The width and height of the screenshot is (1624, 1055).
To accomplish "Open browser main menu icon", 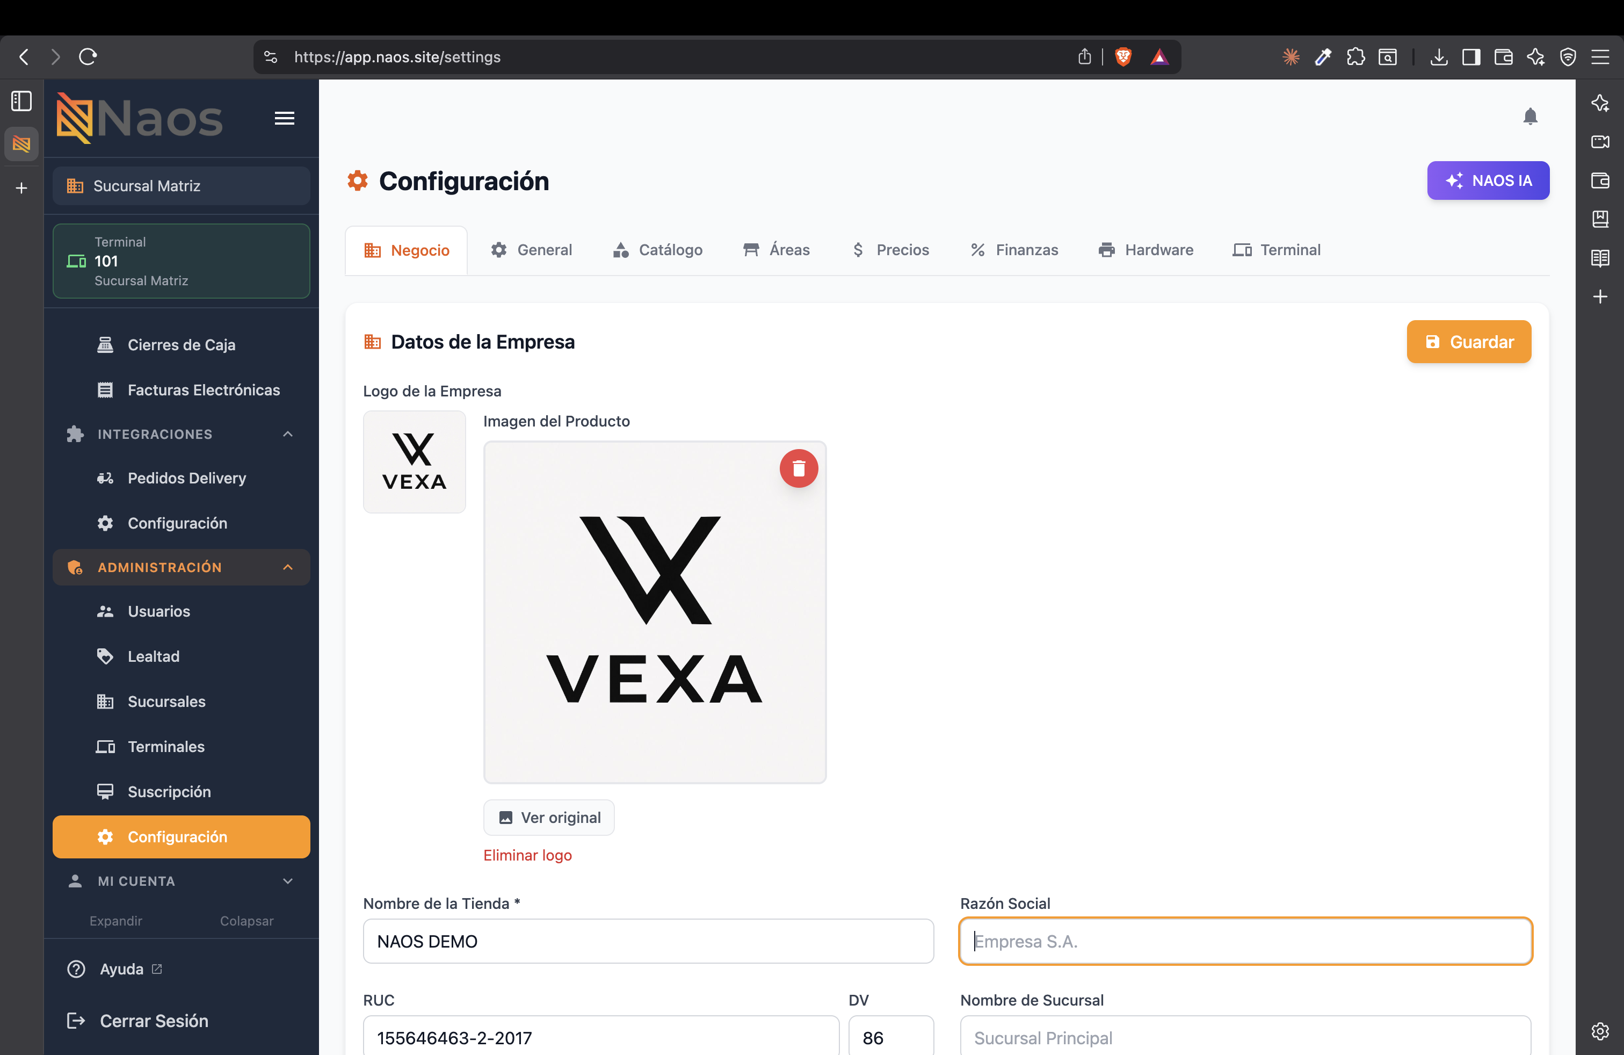I will pyautogui.click(x=1600, y=56).
